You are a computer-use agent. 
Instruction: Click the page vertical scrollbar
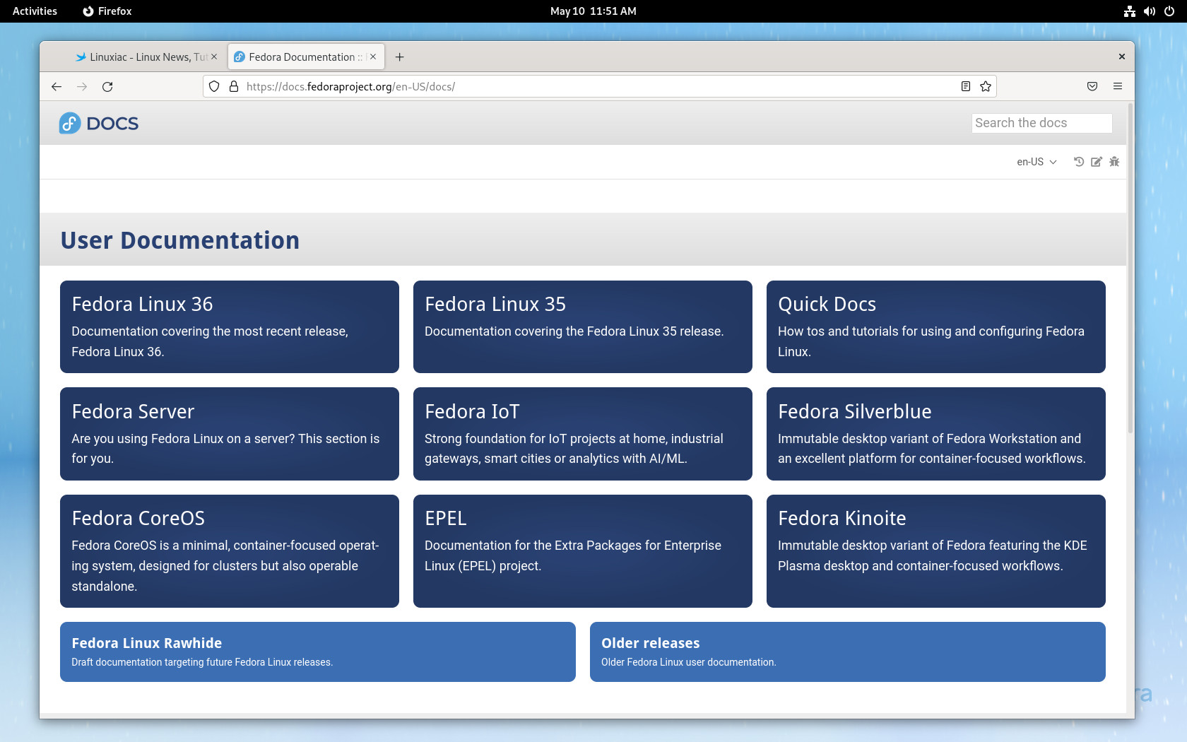pyautogui.click(x=1130, y=269)
